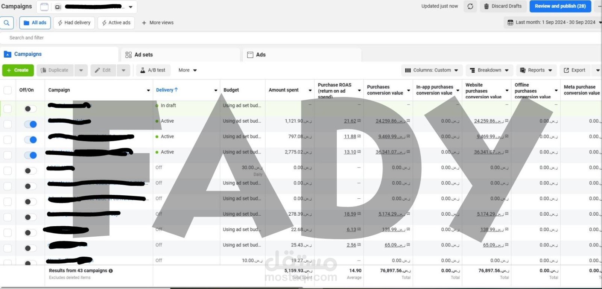The width and height of the screenshot is (602, 289).
Task: Click the 13.10 ROAS info icon
Action: coord(359,152)
